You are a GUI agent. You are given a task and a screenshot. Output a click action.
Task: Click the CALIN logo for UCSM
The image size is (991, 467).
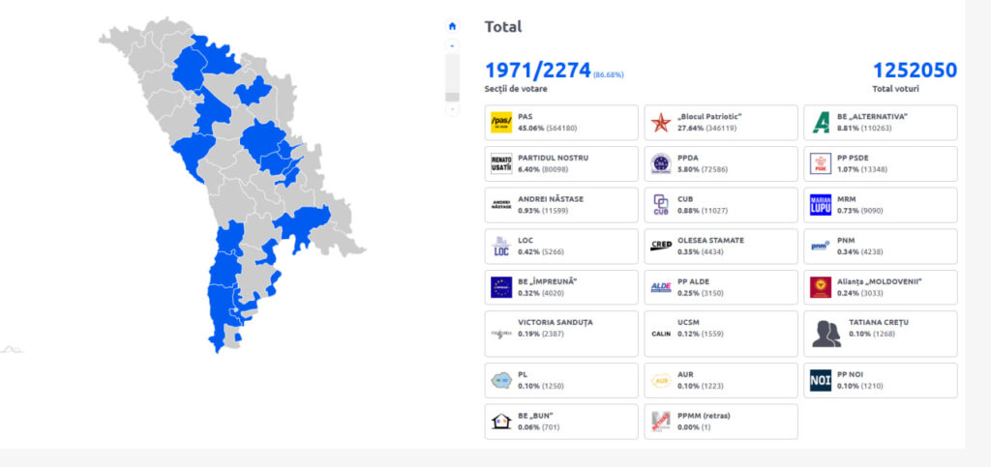point(660,334)
